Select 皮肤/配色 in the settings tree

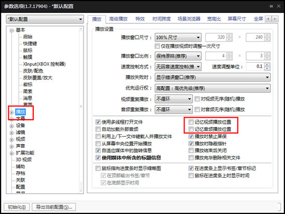click(x=33, y=71)
